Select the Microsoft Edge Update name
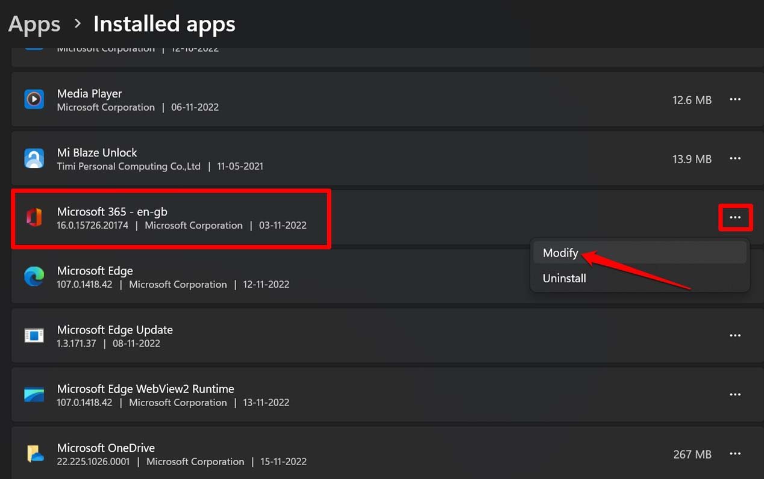The image size is (764, 479). (x=114, y=330)
